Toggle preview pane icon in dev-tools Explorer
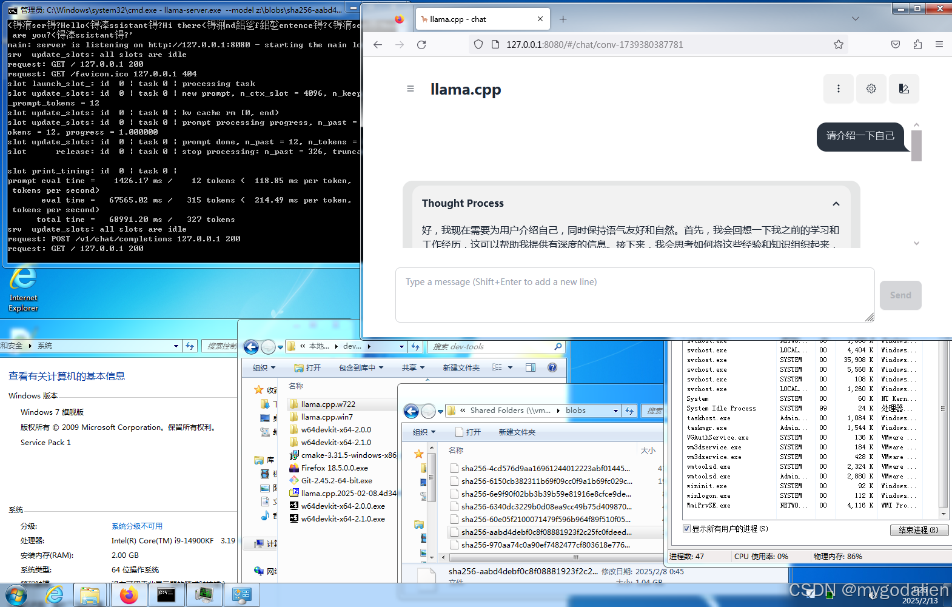The image size is (952, 607). coord(531,367)
